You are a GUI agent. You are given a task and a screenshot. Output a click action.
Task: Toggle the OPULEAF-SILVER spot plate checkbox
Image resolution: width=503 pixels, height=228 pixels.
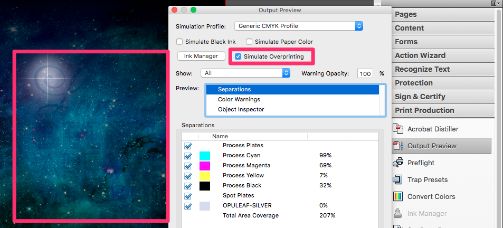point(188,206)
